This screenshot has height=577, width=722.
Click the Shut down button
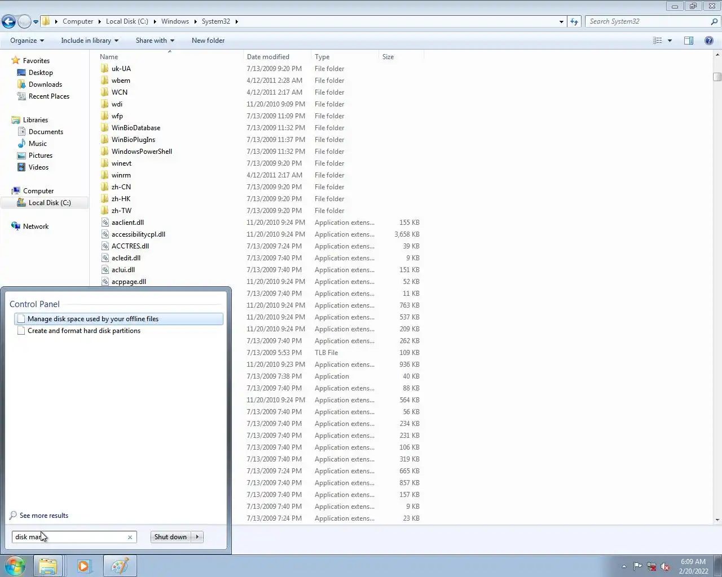coord(170,537)
